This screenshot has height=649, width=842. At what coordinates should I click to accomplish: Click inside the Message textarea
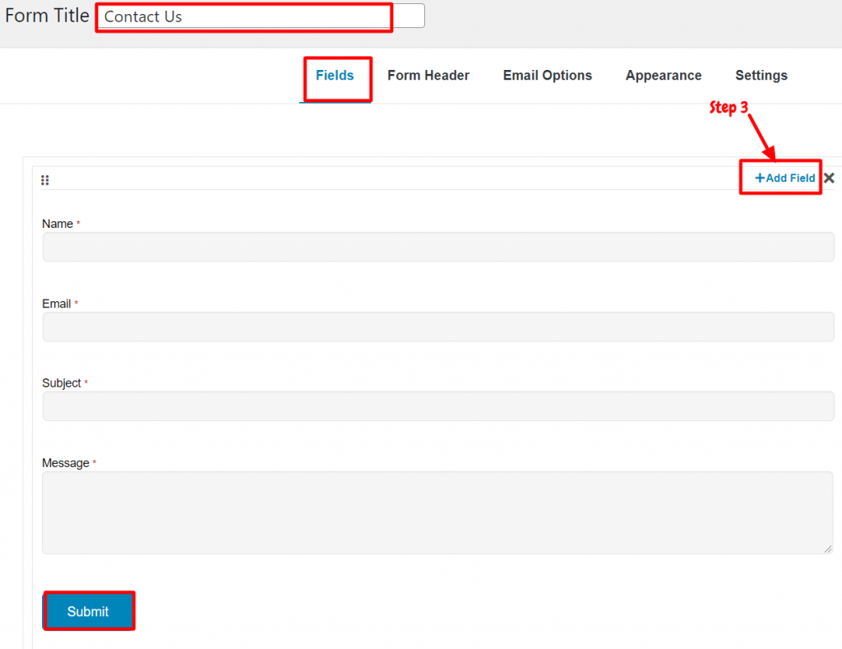point(437,512)
